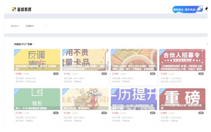
Task: Expand the chevron next to 可接的CPC广告
Action: (33, 44)
